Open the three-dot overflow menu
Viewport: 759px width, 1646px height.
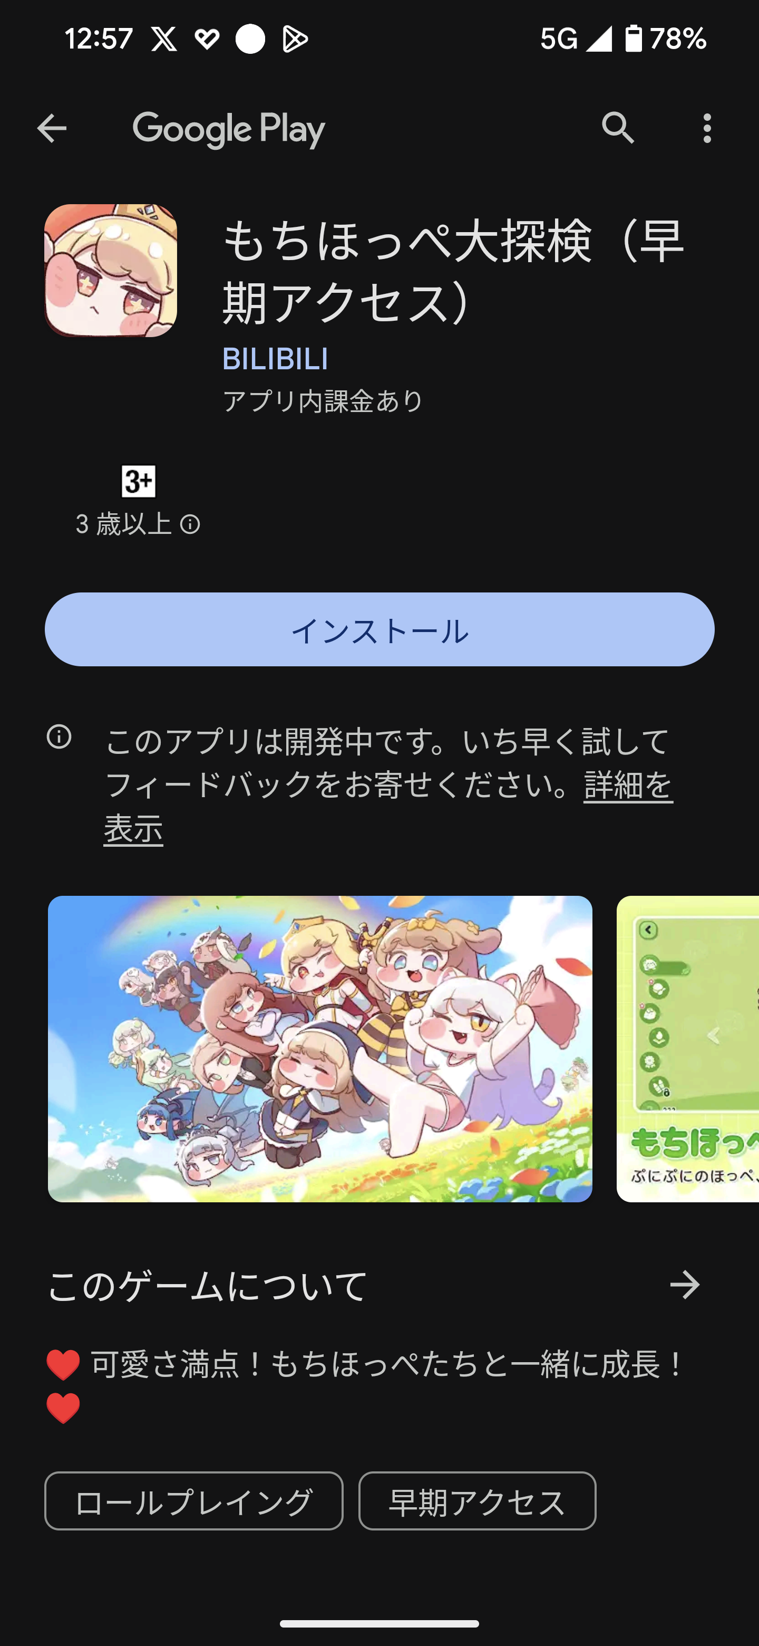point(707,128)
